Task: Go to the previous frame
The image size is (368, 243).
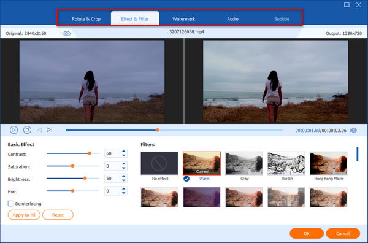Action: click(39, 130)
